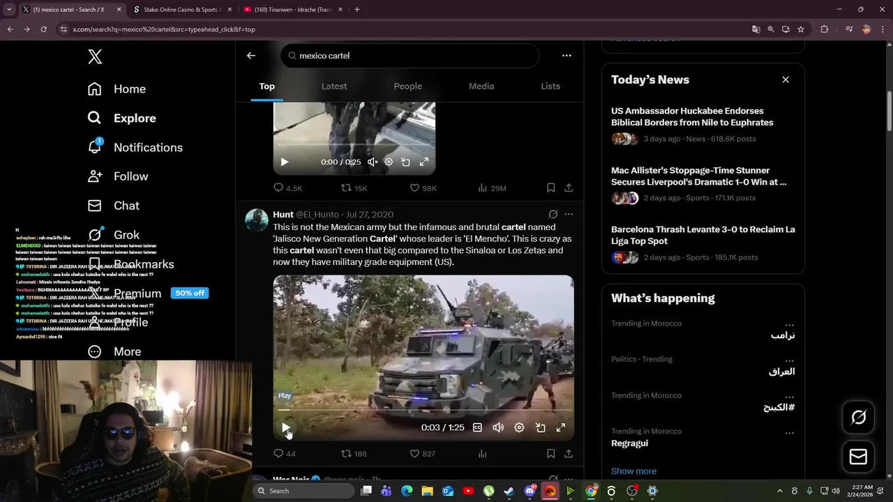Open the X logo home link
The height and width of the screenshot is (502, 893).
[x=95, y=56]
